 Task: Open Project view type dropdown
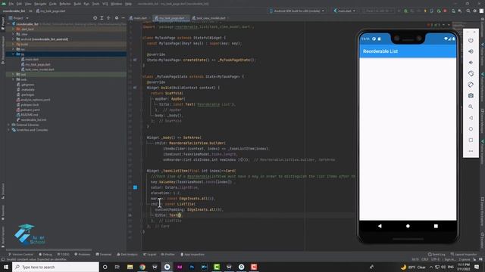pyautogui.click(x=18, y=18)
